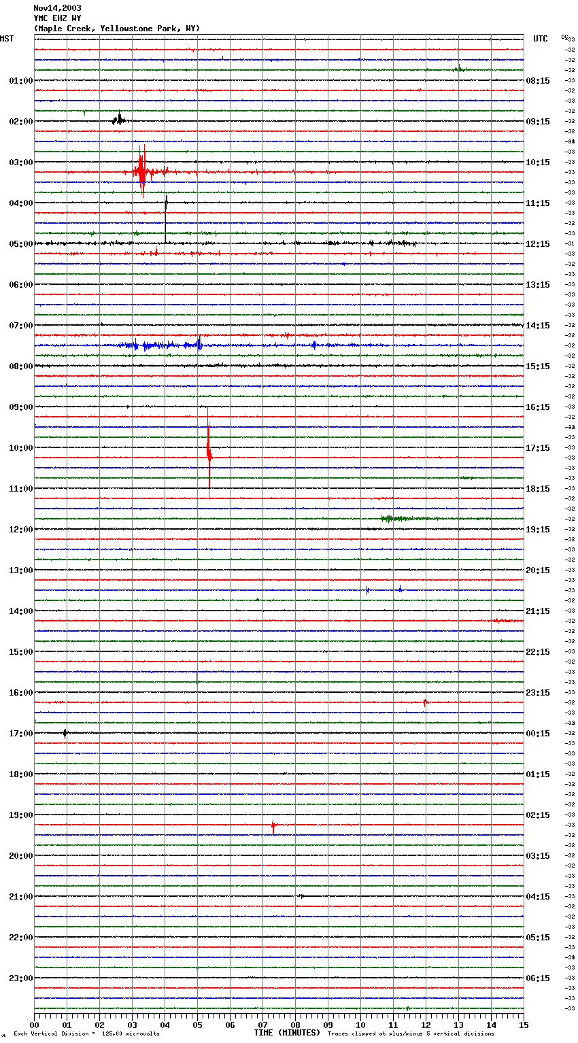The height and width of the screenshot is (1043, 578).
Task: Click the black seismic burst on the 02:00 trace
Action: (x=120, y=120)
